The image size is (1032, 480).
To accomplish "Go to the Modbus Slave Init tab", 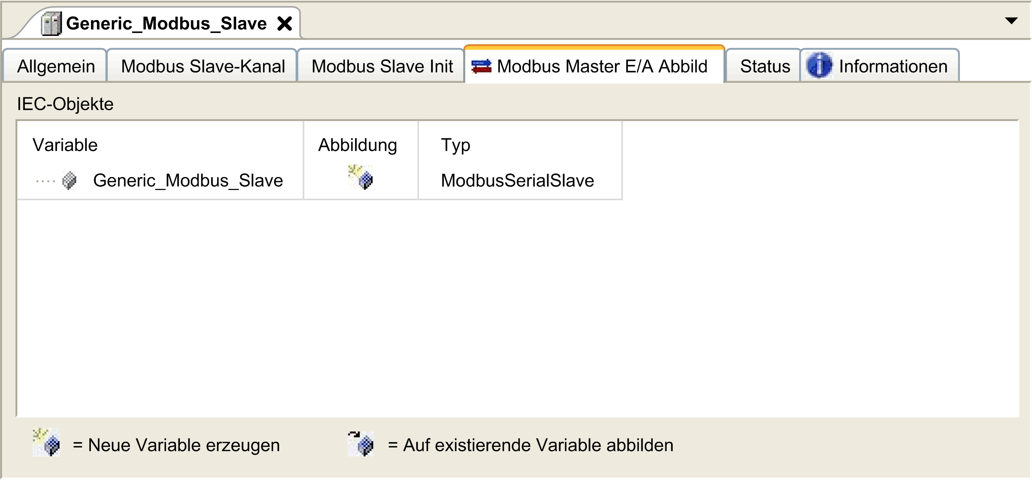I will 382,66.
